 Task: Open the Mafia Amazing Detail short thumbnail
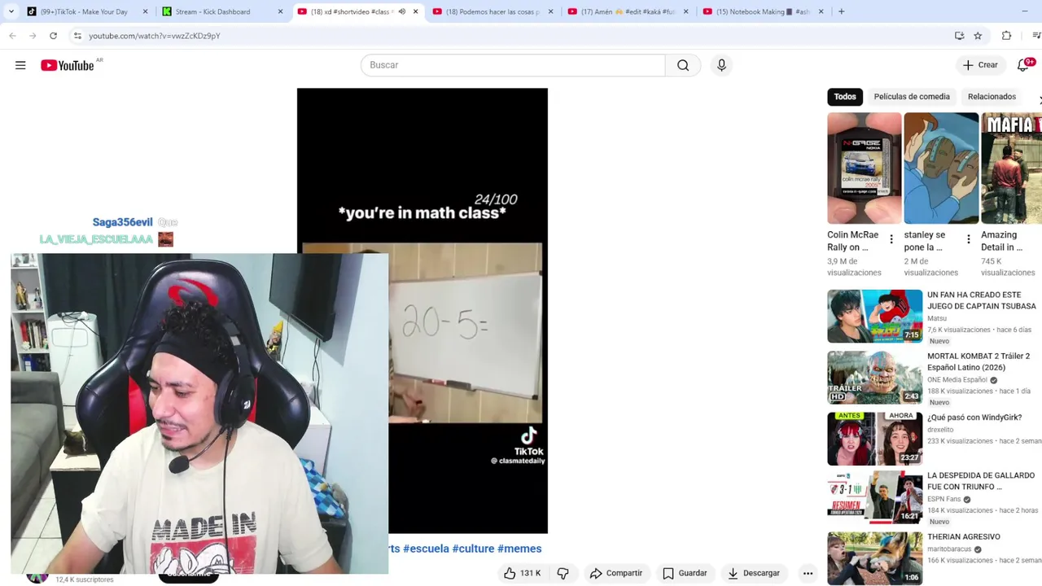point(1012,168)
